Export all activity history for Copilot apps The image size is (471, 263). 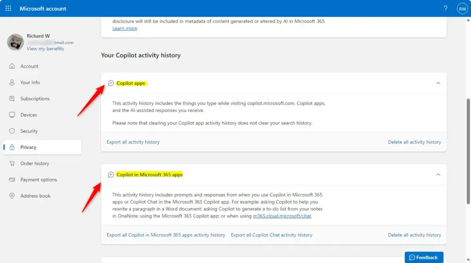click(133, 142)
